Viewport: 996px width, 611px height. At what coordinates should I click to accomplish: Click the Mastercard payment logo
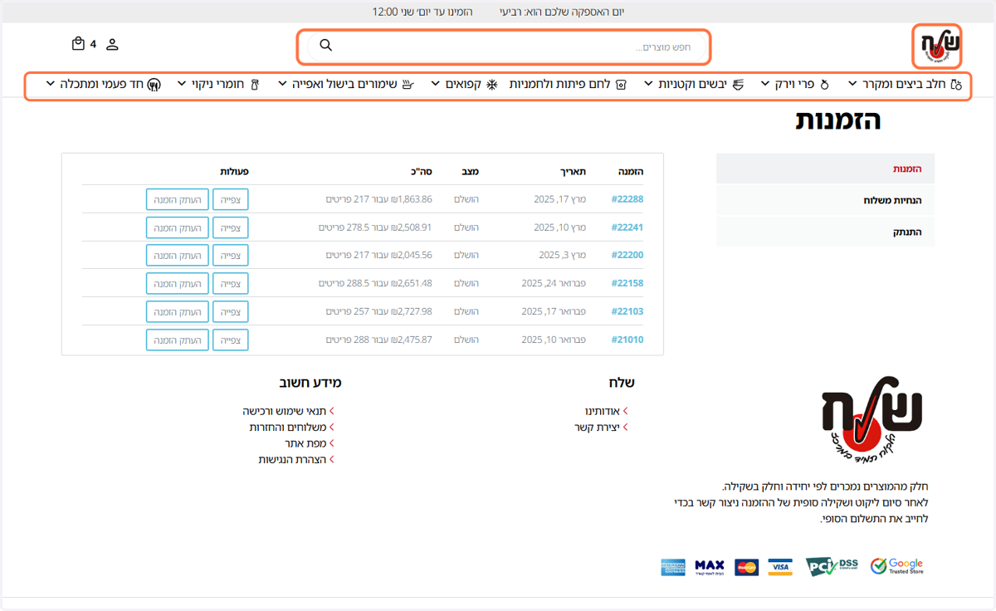(747, 567)
